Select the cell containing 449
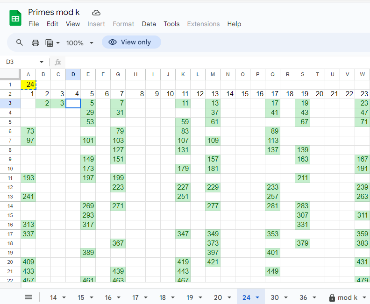The image size is (370, 304). [272, 271]
